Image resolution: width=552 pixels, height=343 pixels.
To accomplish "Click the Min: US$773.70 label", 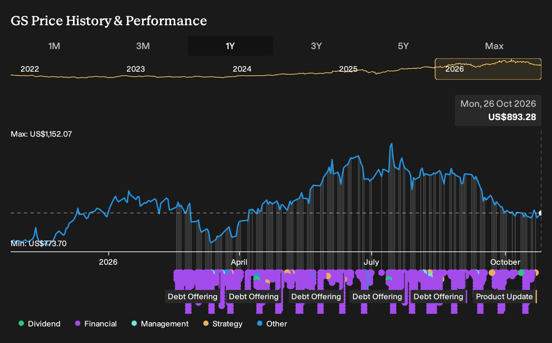I will click(x=39, y=243).
